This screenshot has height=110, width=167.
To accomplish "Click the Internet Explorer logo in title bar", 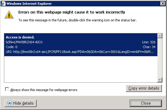I will click(x=3, y=4).
